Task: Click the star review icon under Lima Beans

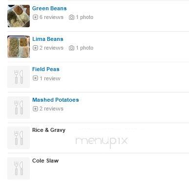Action: [35, 48]
